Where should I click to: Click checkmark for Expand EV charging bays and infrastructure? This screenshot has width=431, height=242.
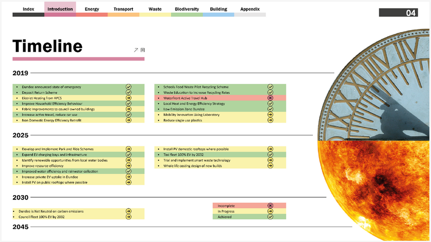[x=128, y=155]
